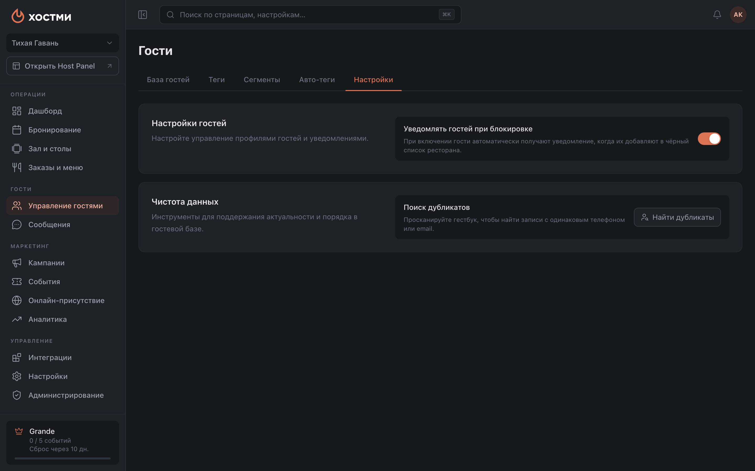
Task: Click Открыть Host Panel button
Action: (62, 66)
